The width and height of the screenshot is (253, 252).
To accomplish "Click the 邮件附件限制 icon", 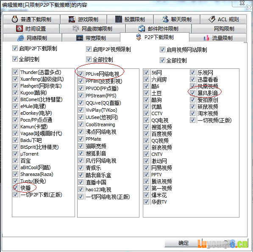I will pyautogui.click(x=142, y=28).
